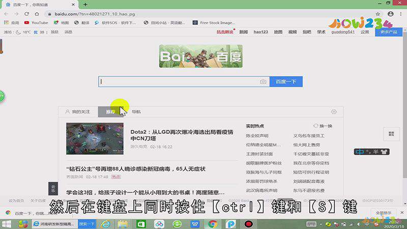Click camera image search icon
The height and width of the screenshot is (229, 407).
pyautogui.click(x=263, y=81)
